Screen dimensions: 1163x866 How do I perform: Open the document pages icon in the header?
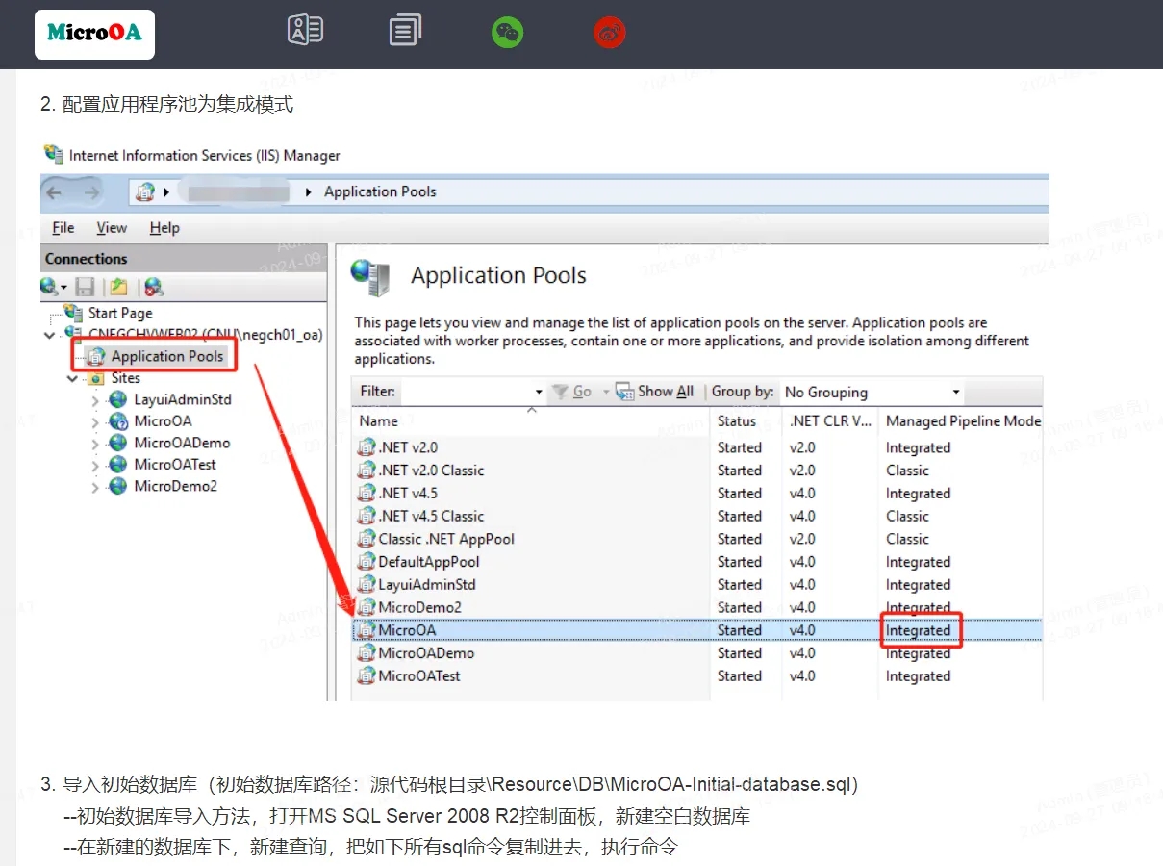coord(405,31)
